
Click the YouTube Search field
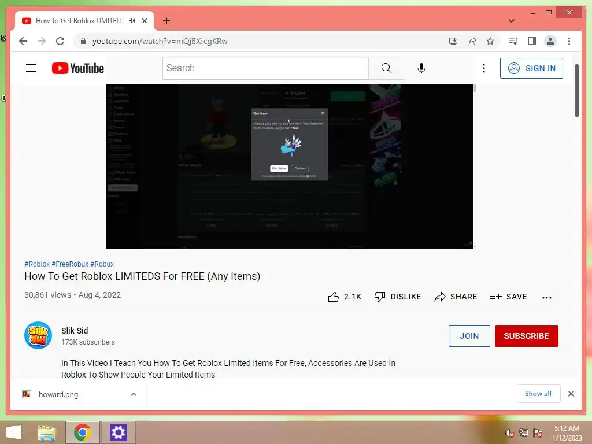pos(265,68)
